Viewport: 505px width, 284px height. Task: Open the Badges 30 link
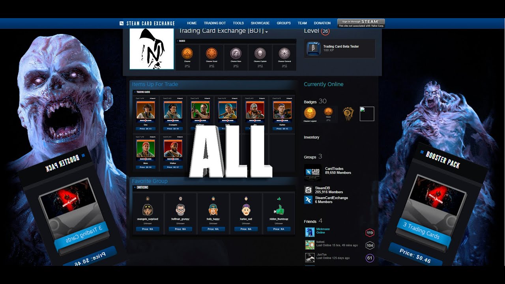(315, 102)
